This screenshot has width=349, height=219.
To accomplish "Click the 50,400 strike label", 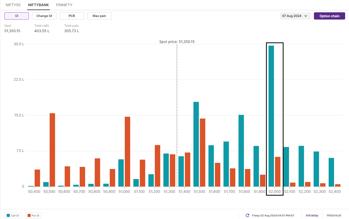I will [x=34, y=192].
